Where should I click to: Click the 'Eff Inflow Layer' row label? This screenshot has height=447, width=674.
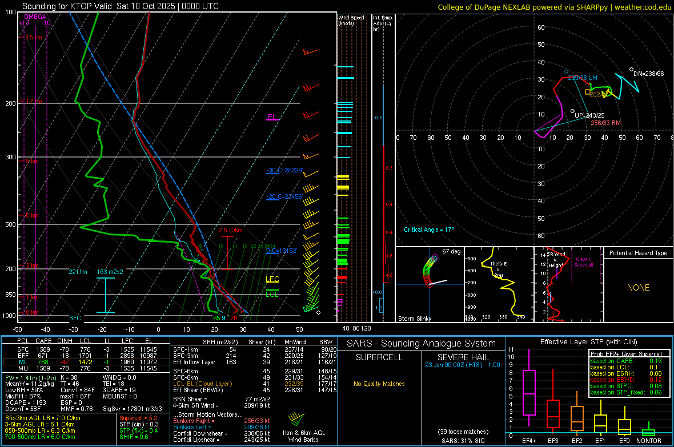click(x=195, y=362)
